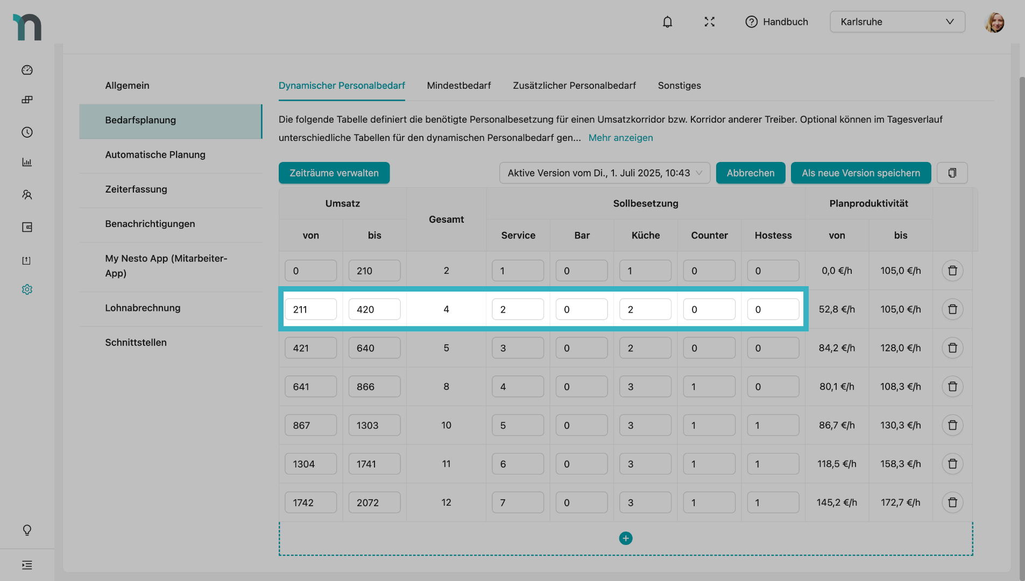Click Als neue Version speichern
This screenshot has width=1025, height=581.
[x=860, y=173]
